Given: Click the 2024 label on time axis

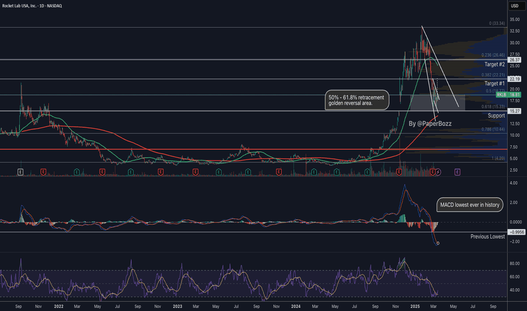Looking at the screenshot, I should coord(295,306).
